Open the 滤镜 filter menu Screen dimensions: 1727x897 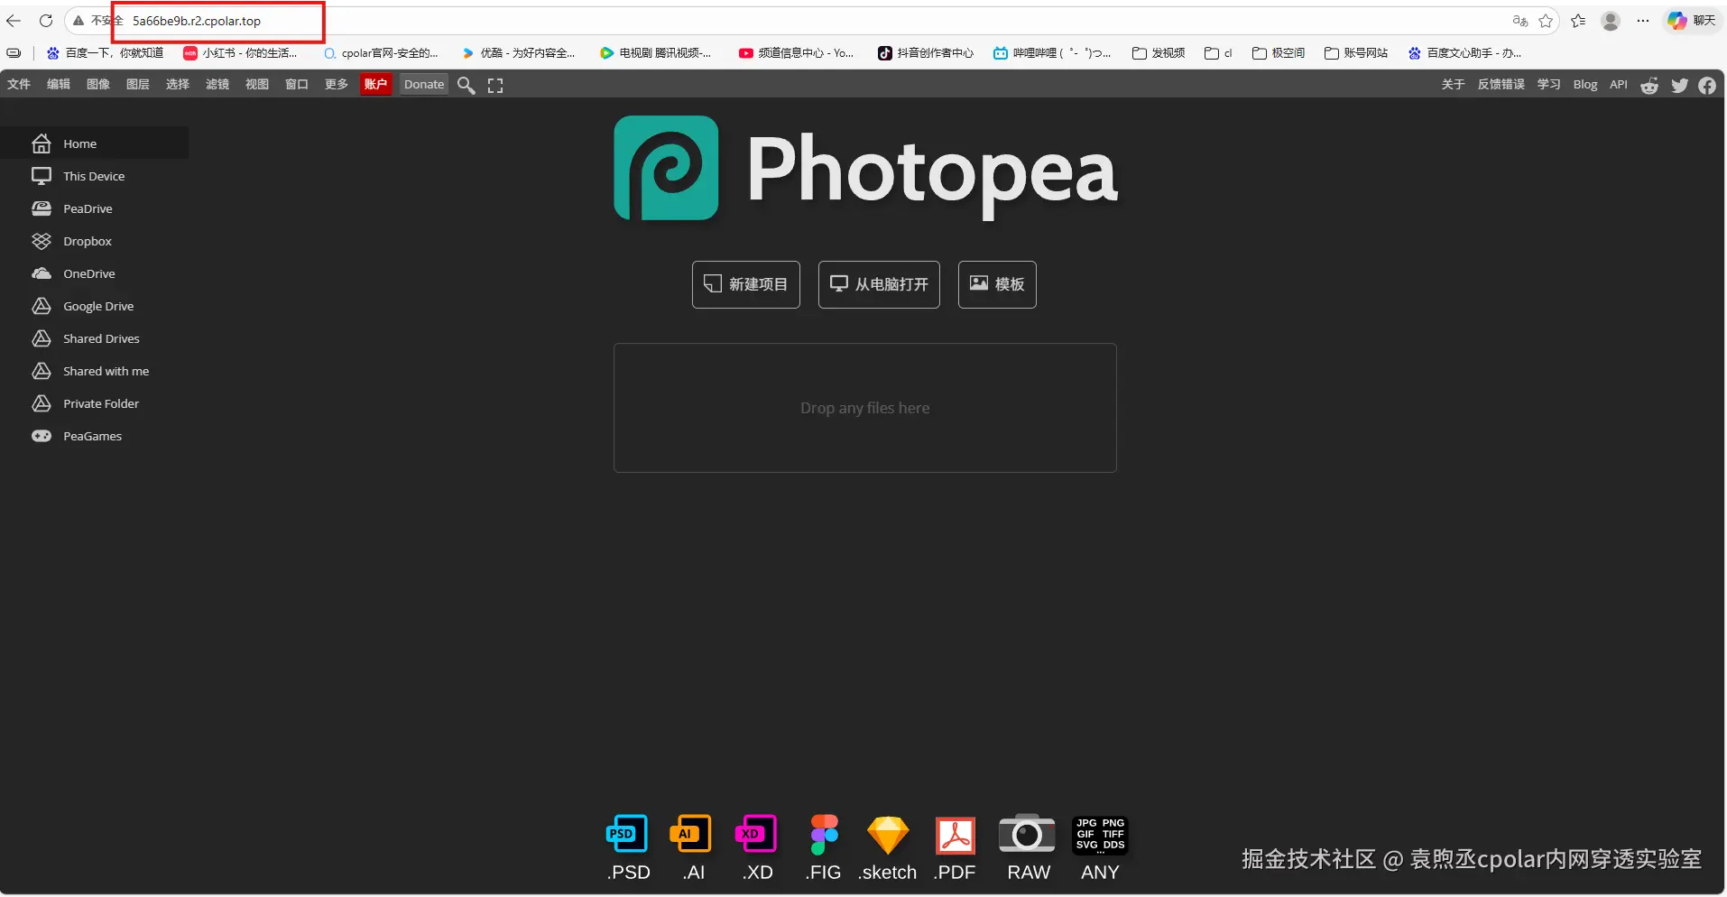tap(217, 84)
